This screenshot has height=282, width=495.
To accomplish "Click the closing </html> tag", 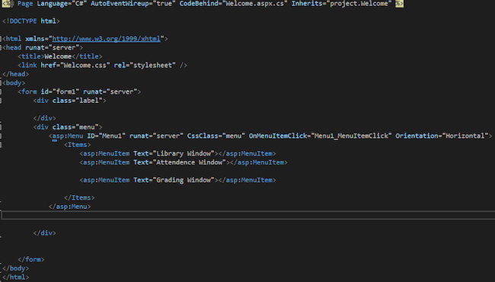I will tap(15, 277).
